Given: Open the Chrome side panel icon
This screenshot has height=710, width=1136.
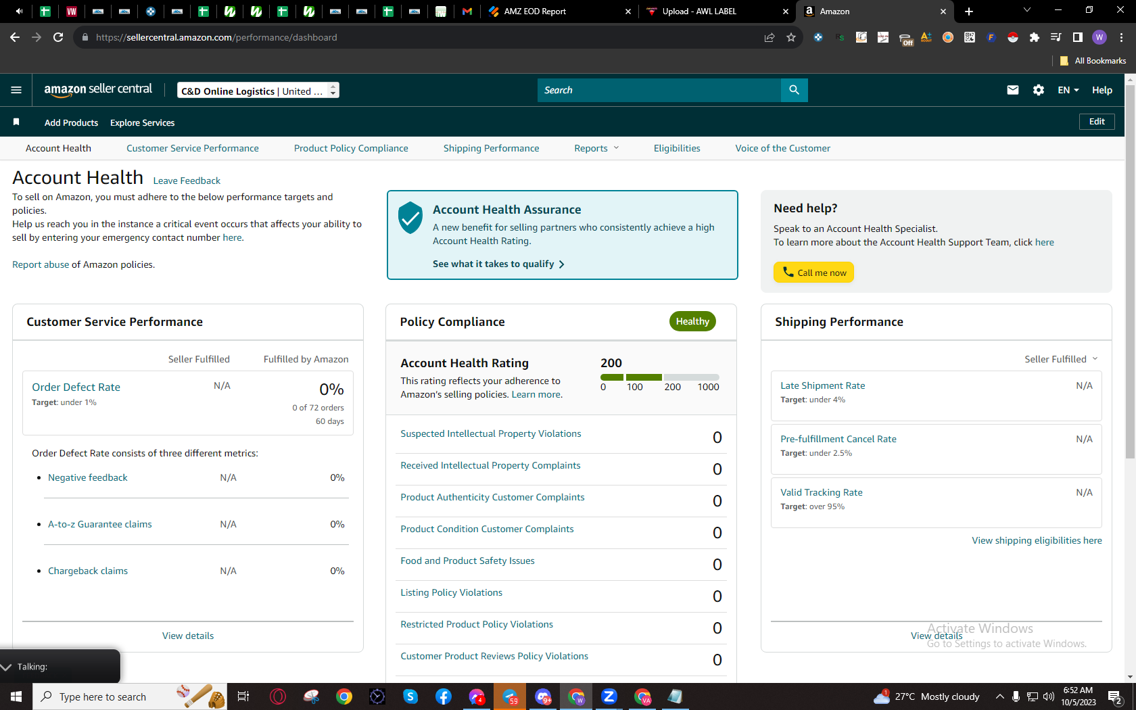Looking at the screenshot, I should (1078, 37).
